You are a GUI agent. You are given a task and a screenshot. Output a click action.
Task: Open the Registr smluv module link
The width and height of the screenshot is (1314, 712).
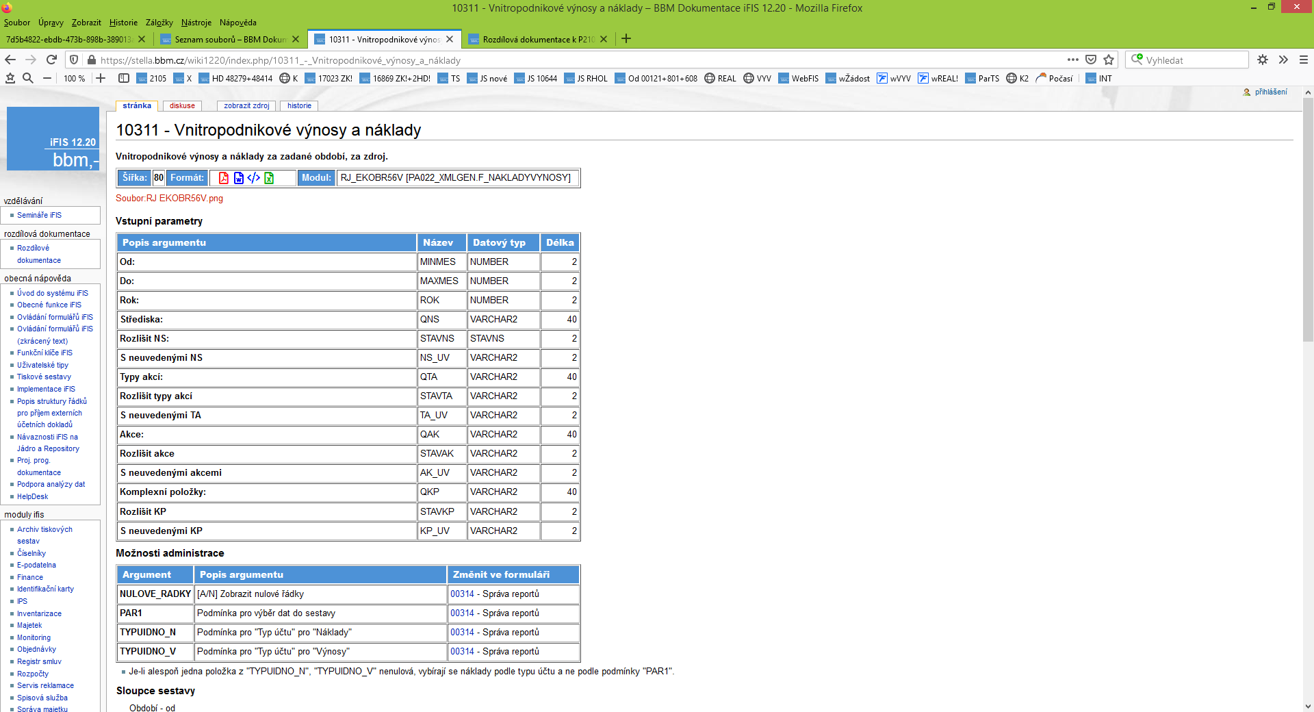39,661
